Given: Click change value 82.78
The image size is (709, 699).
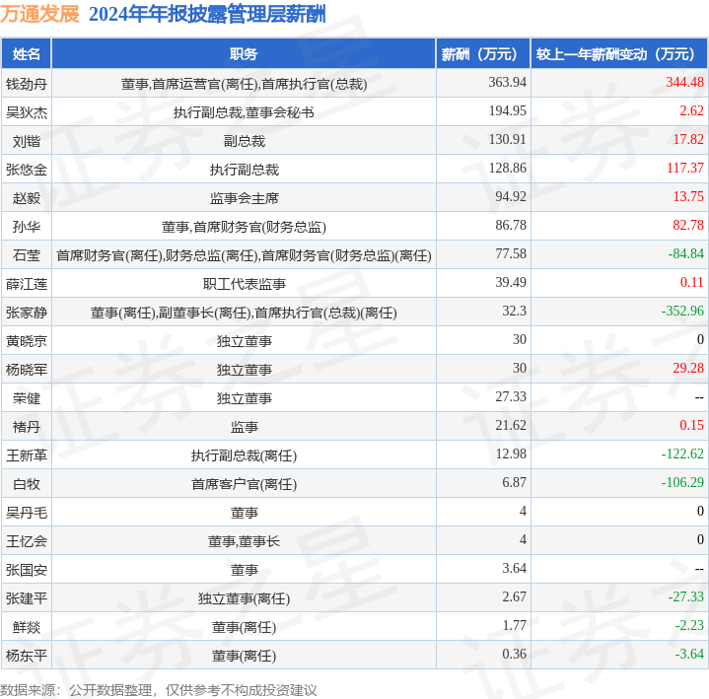Looking at the screenshot, I should 688,225.
